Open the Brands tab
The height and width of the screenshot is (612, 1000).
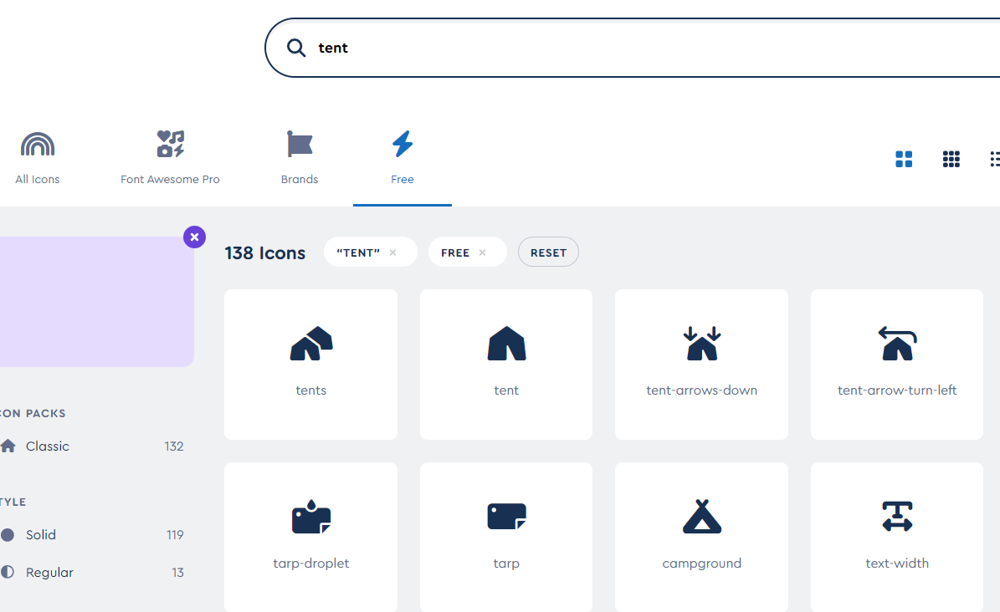[300, 158]
